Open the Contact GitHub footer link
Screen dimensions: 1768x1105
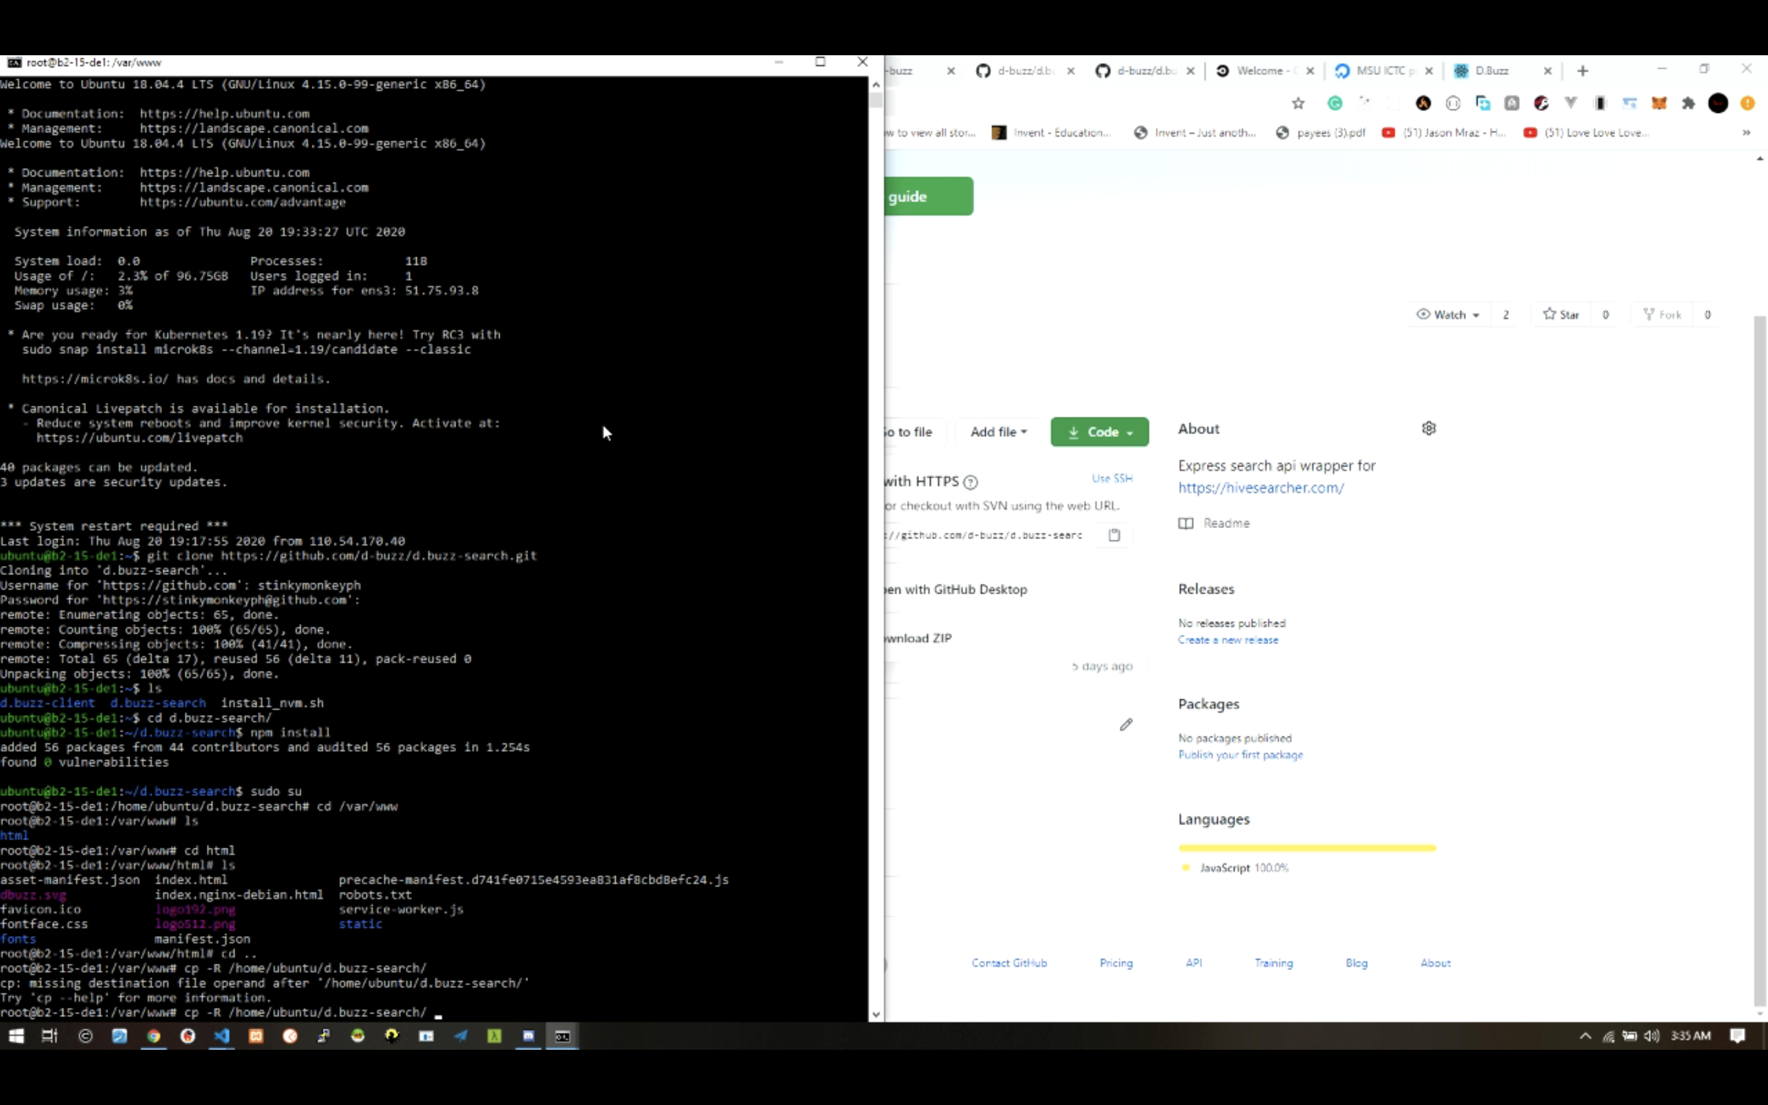pyautogui.click(x=1009, y=963)
